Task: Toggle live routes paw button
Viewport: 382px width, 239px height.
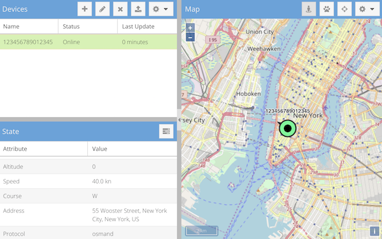Action: click(327, 9)
